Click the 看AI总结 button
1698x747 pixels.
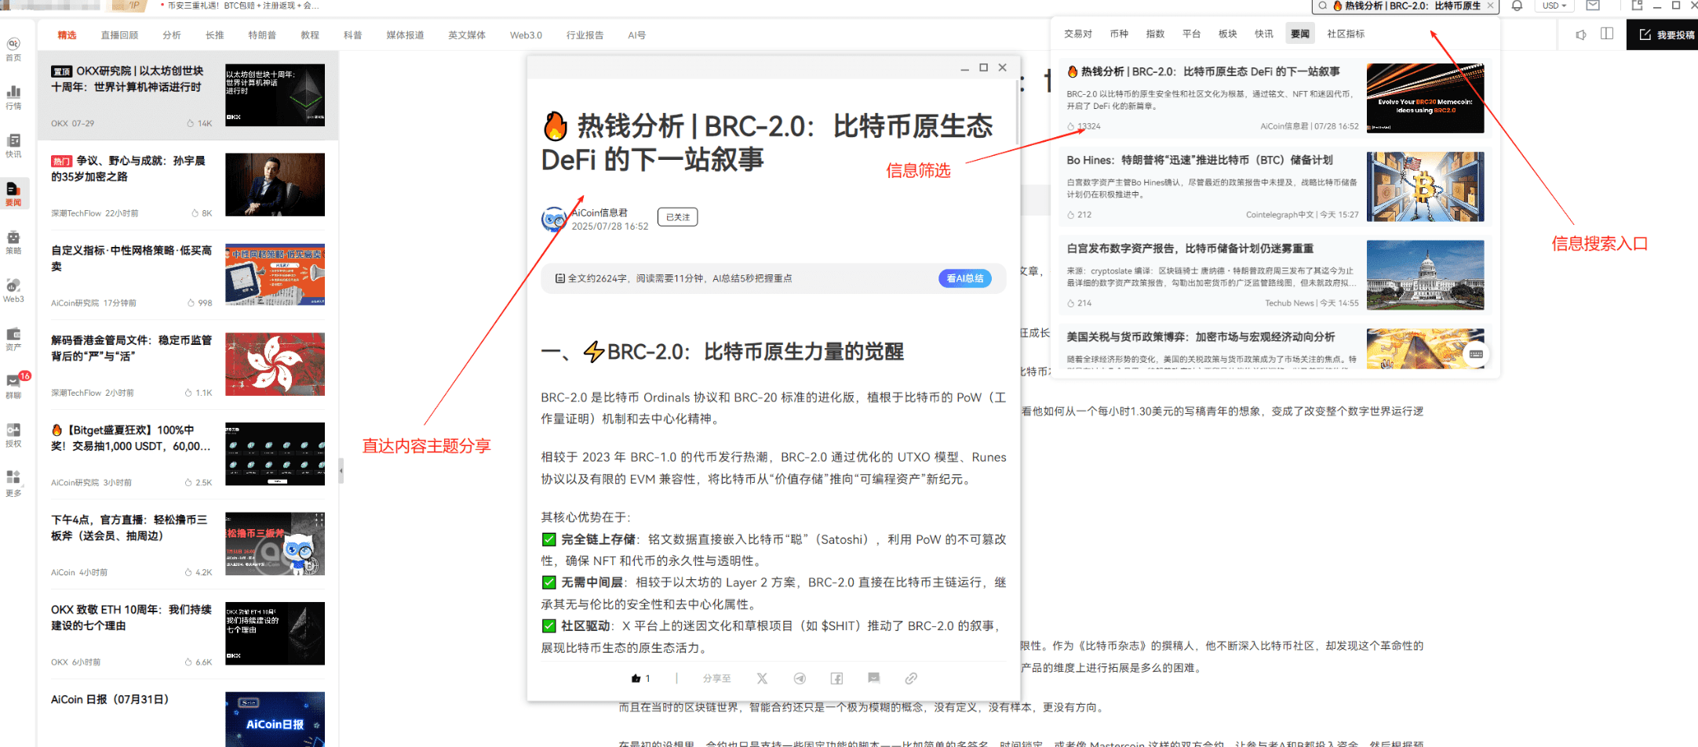click(x=965, y=278)
